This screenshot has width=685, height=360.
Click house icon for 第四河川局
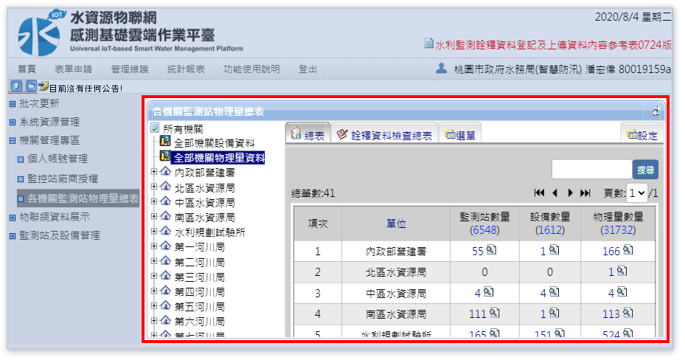point(165,290)
